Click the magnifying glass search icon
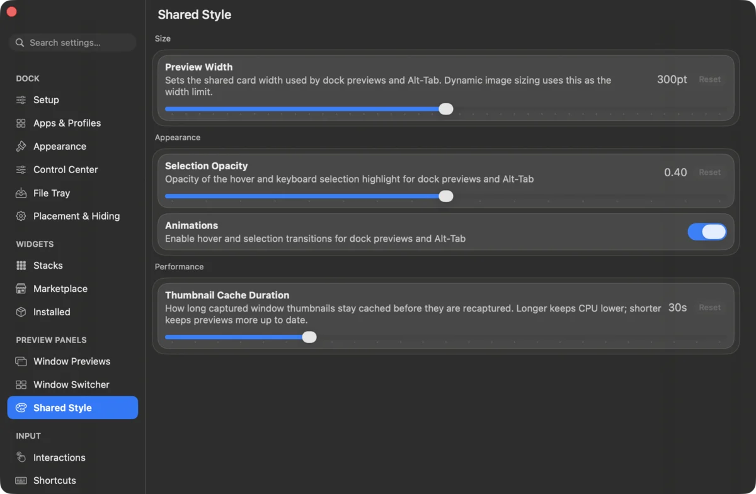The height and width of the screenshot is (494, 756). [x=20, y=43]
